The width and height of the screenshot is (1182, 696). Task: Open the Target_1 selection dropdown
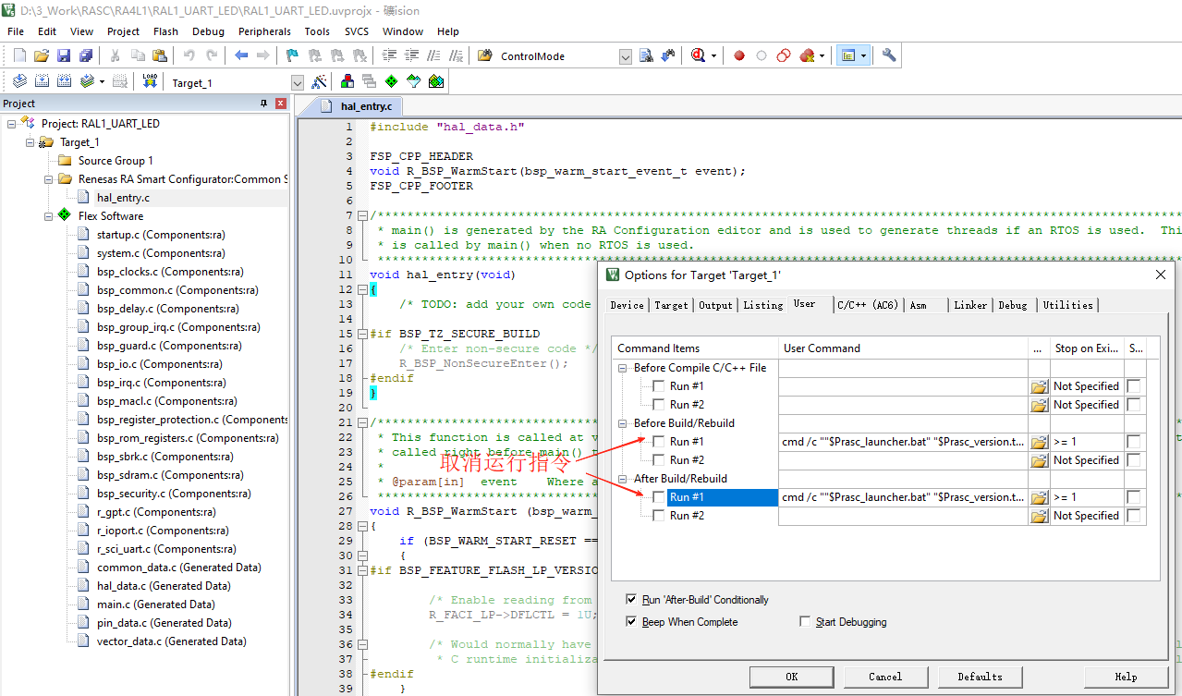pos(298,82)
